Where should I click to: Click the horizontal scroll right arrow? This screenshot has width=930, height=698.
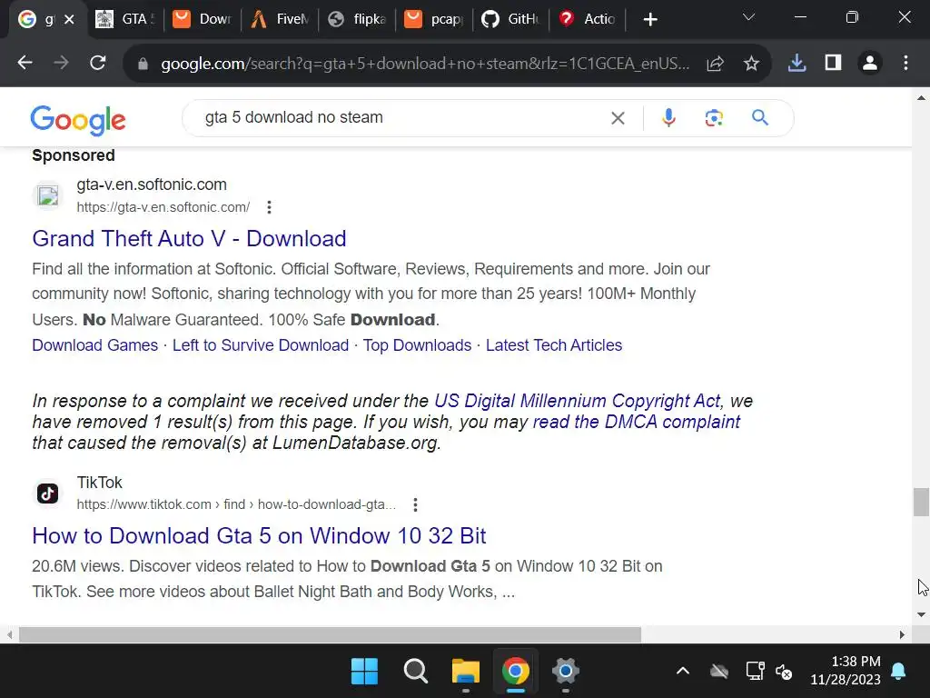(902, 634)
